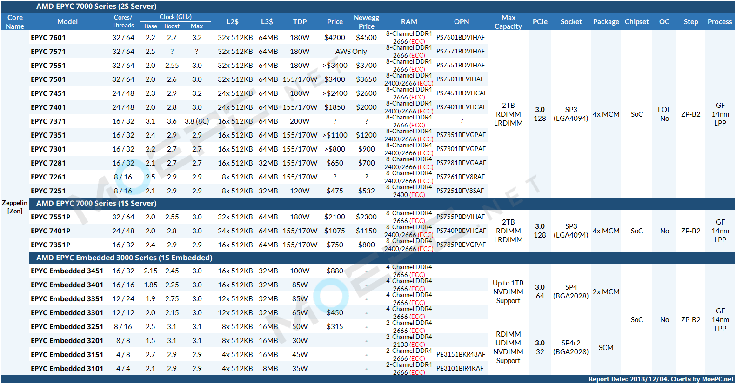Click the EPYC 7261 model name
Viewport: 736px width, 384px height.
click(48, 177)
